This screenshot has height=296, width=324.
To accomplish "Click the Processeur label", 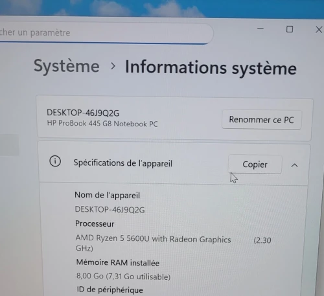I will [x=95, y=223].
